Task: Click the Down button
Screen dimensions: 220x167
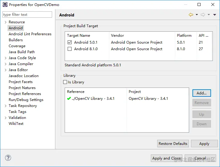Action: [x=202, y=124]
